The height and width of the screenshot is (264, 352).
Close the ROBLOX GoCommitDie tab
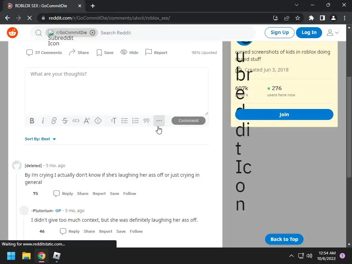click(80, 6)
